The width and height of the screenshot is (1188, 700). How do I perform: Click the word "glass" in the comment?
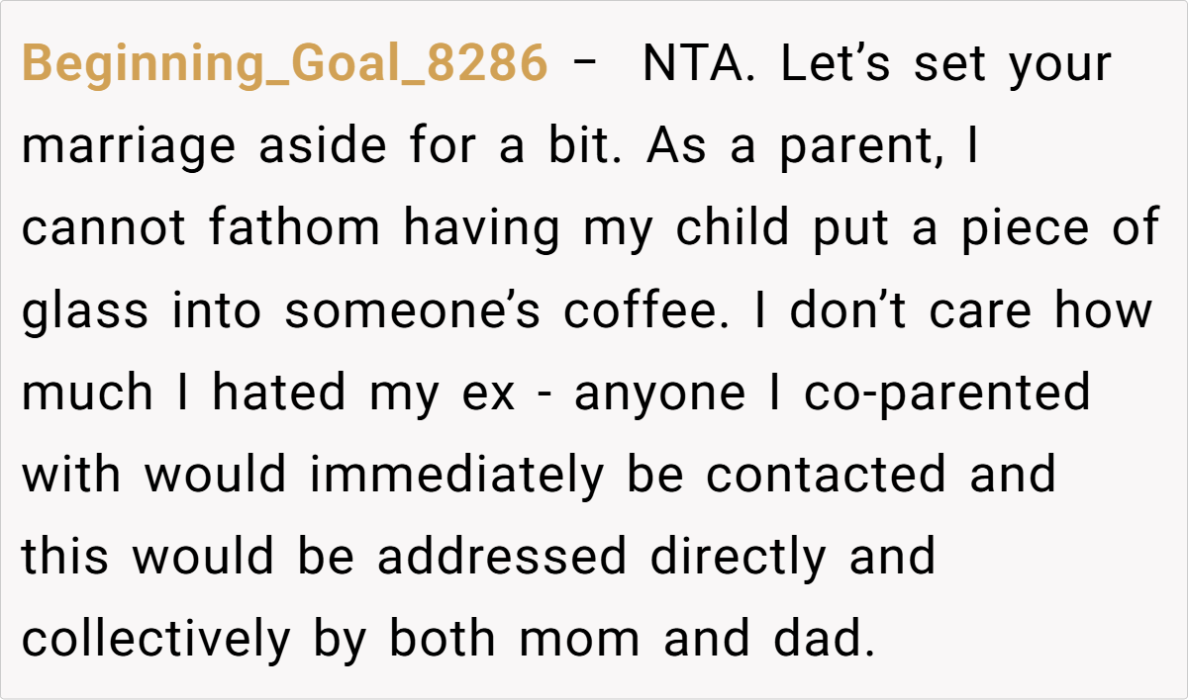click(x=84, y=311)
